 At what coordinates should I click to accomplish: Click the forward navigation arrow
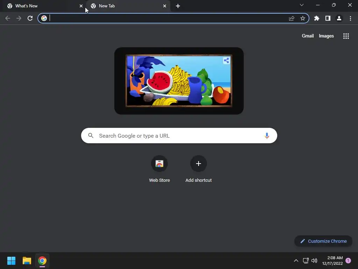coord(19,18)
